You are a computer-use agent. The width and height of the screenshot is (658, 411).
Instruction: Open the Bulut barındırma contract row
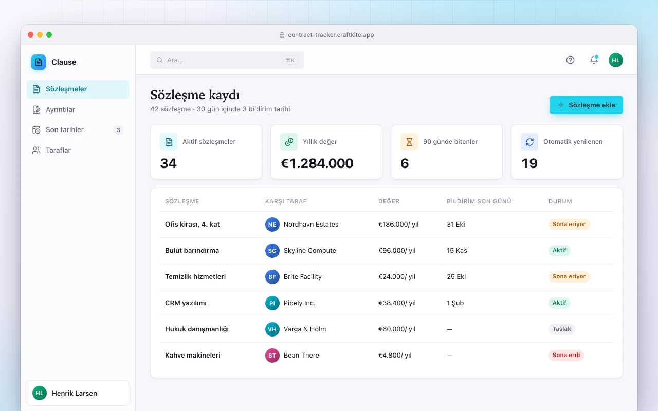(387, 251)
